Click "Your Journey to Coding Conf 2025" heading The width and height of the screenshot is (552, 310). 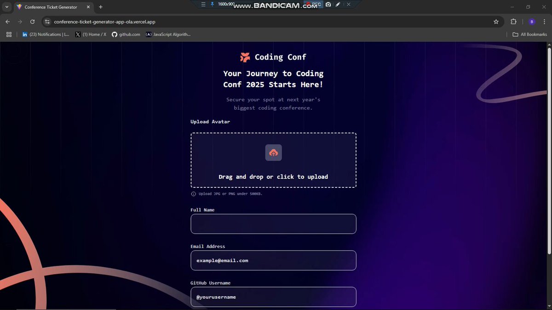(x=273, y=79)
